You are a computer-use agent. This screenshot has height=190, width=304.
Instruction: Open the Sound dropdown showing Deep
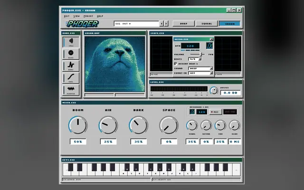[200, 68]
